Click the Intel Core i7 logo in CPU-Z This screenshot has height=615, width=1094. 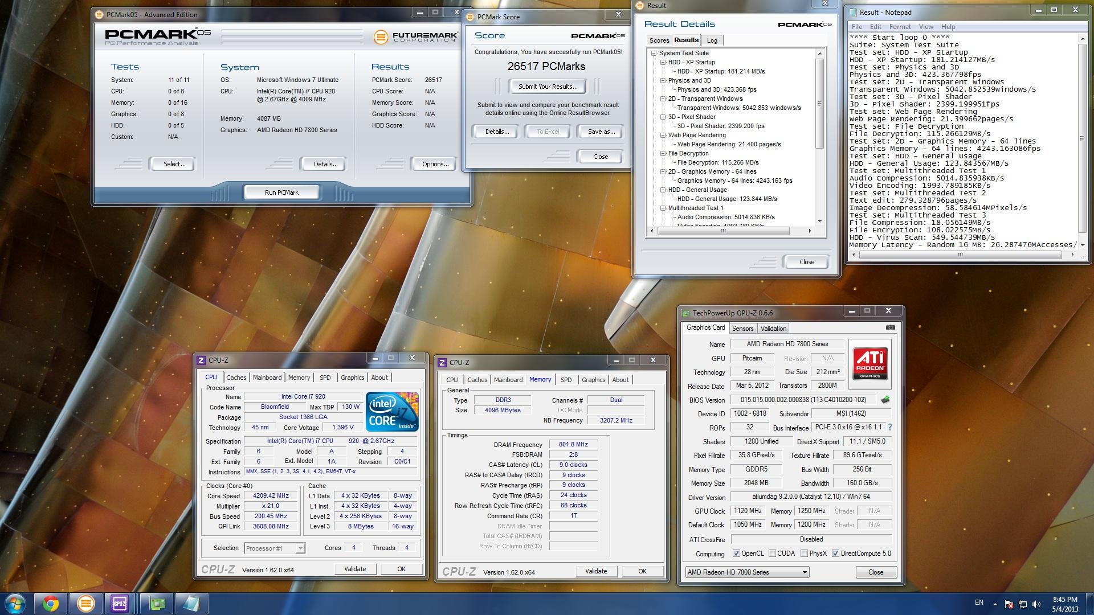click(x=393, y=411)
